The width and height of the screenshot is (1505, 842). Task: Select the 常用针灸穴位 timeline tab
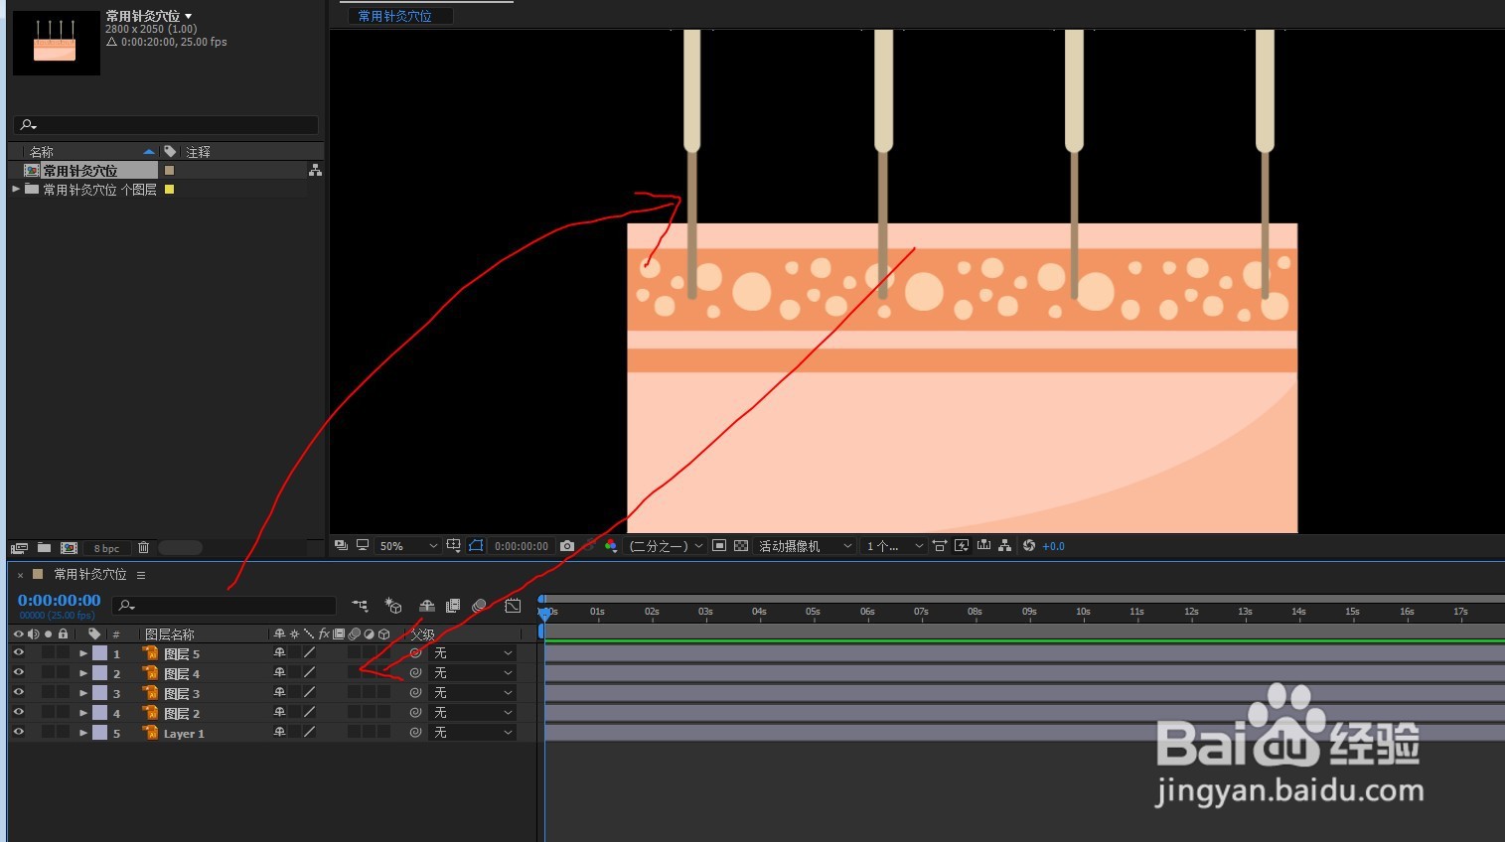(x=90, y=574)
